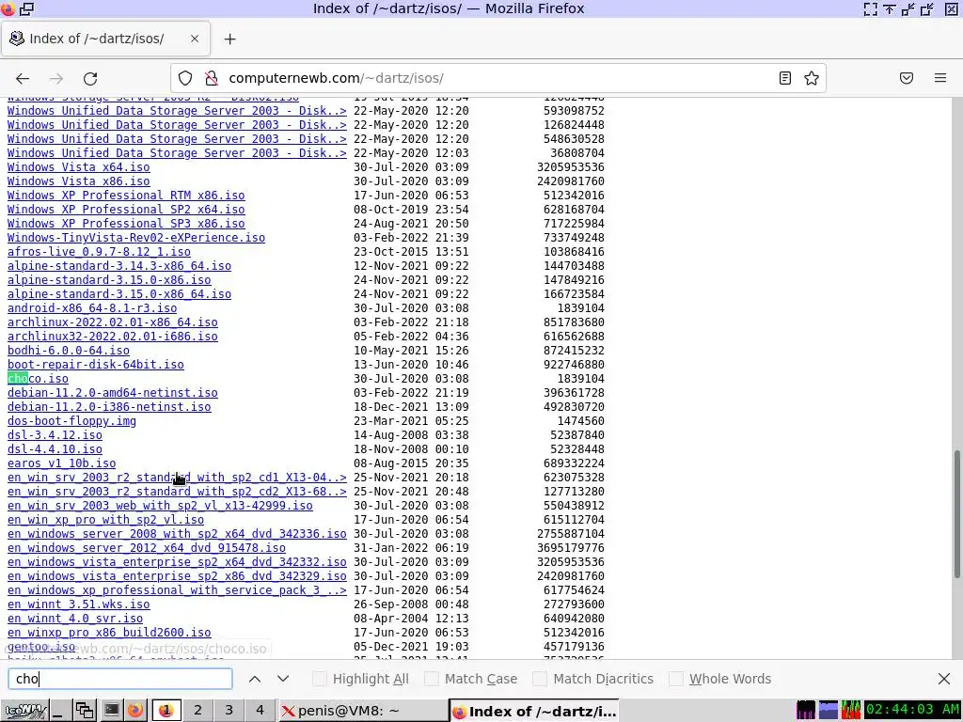Image resolution: width=963 pixels, height=722 pixels.
Task: Go back to the previous page
Action: pos(23,78)
